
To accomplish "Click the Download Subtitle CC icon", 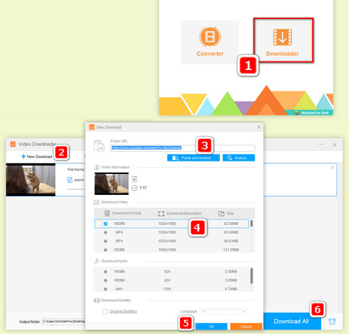I will click(x=96, y=300).
